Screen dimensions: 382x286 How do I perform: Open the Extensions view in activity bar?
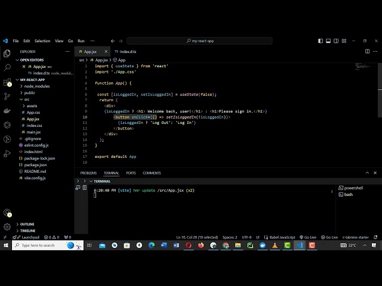click(x=7, y=82)
